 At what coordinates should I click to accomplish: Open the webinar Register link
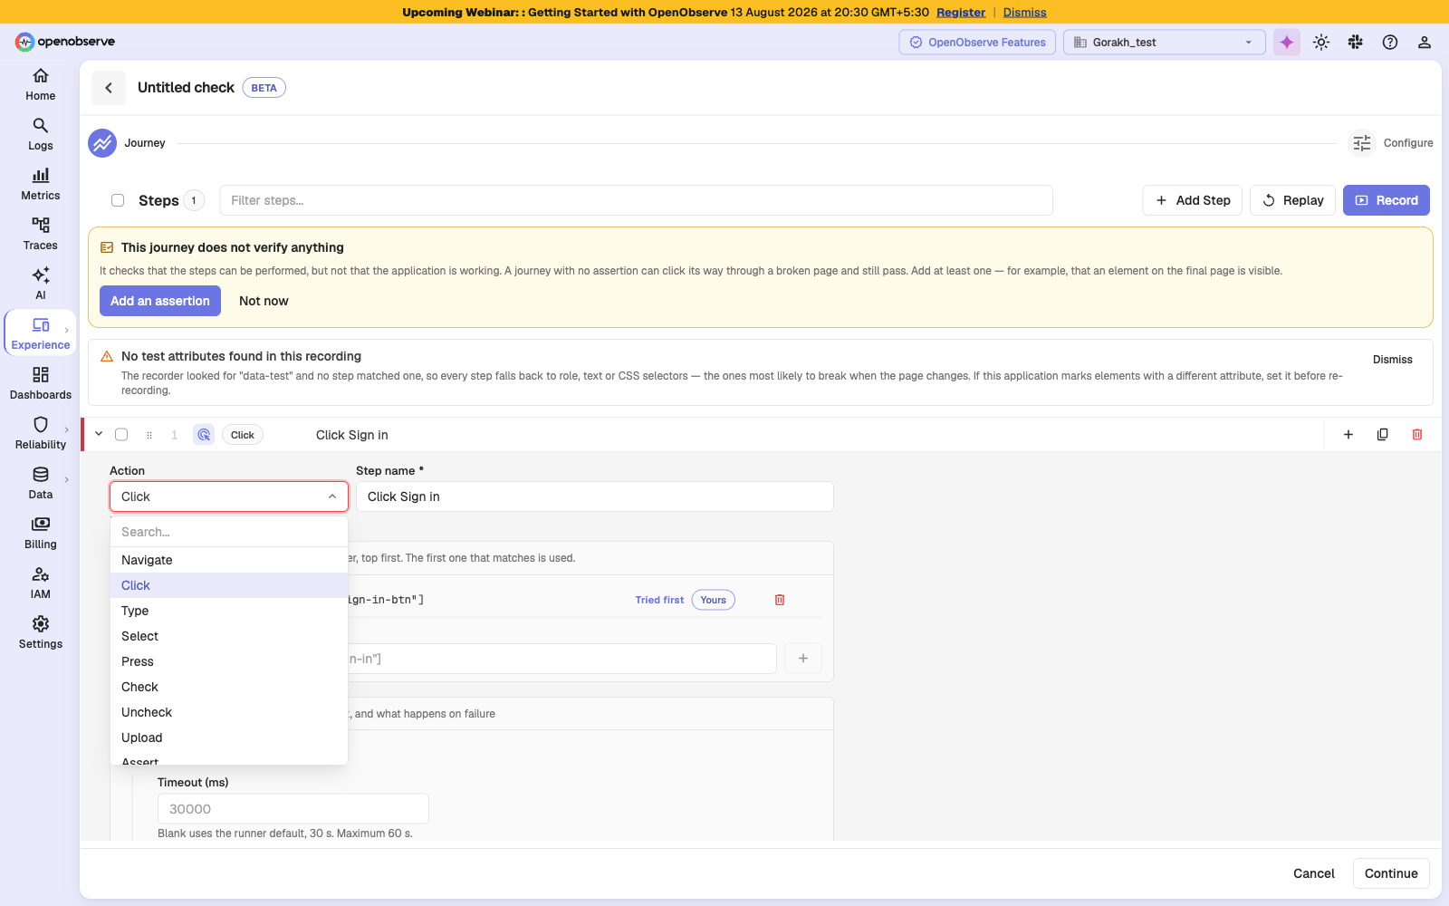pyautogui.click(x=961, y=13)
